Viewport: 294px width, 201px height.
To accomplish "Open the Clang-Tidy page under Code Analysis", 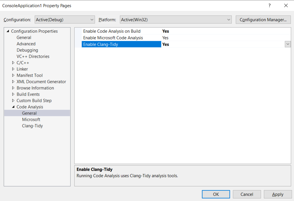I will point(32,126).
